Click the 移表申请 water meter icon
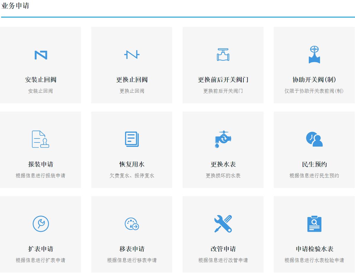 click(x=132, y=224)
